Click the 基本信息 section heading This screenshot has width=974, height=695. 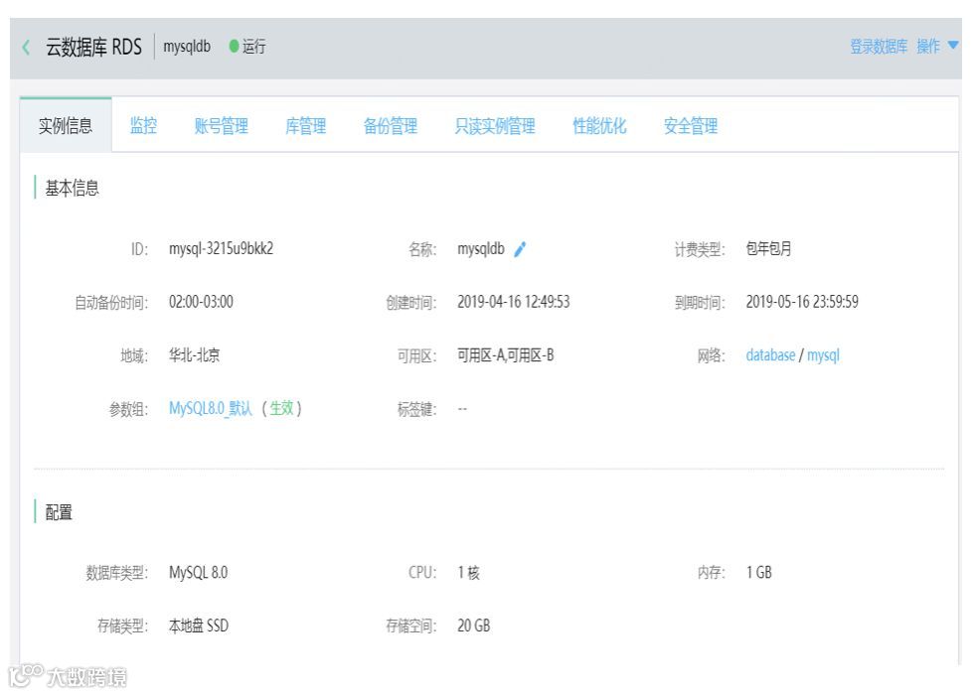(x=72, y=188)
